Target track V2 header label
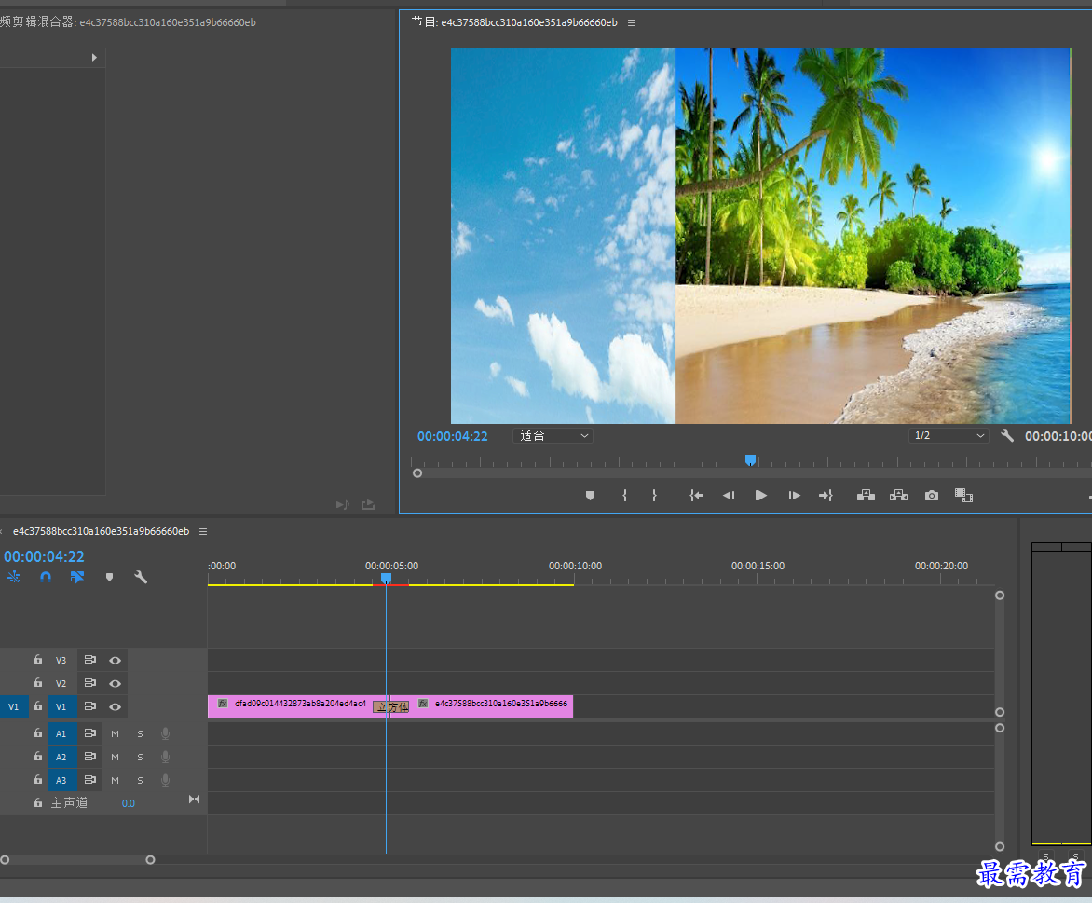The height and width of the screenshot is (903, 1092). pos(61,683)
